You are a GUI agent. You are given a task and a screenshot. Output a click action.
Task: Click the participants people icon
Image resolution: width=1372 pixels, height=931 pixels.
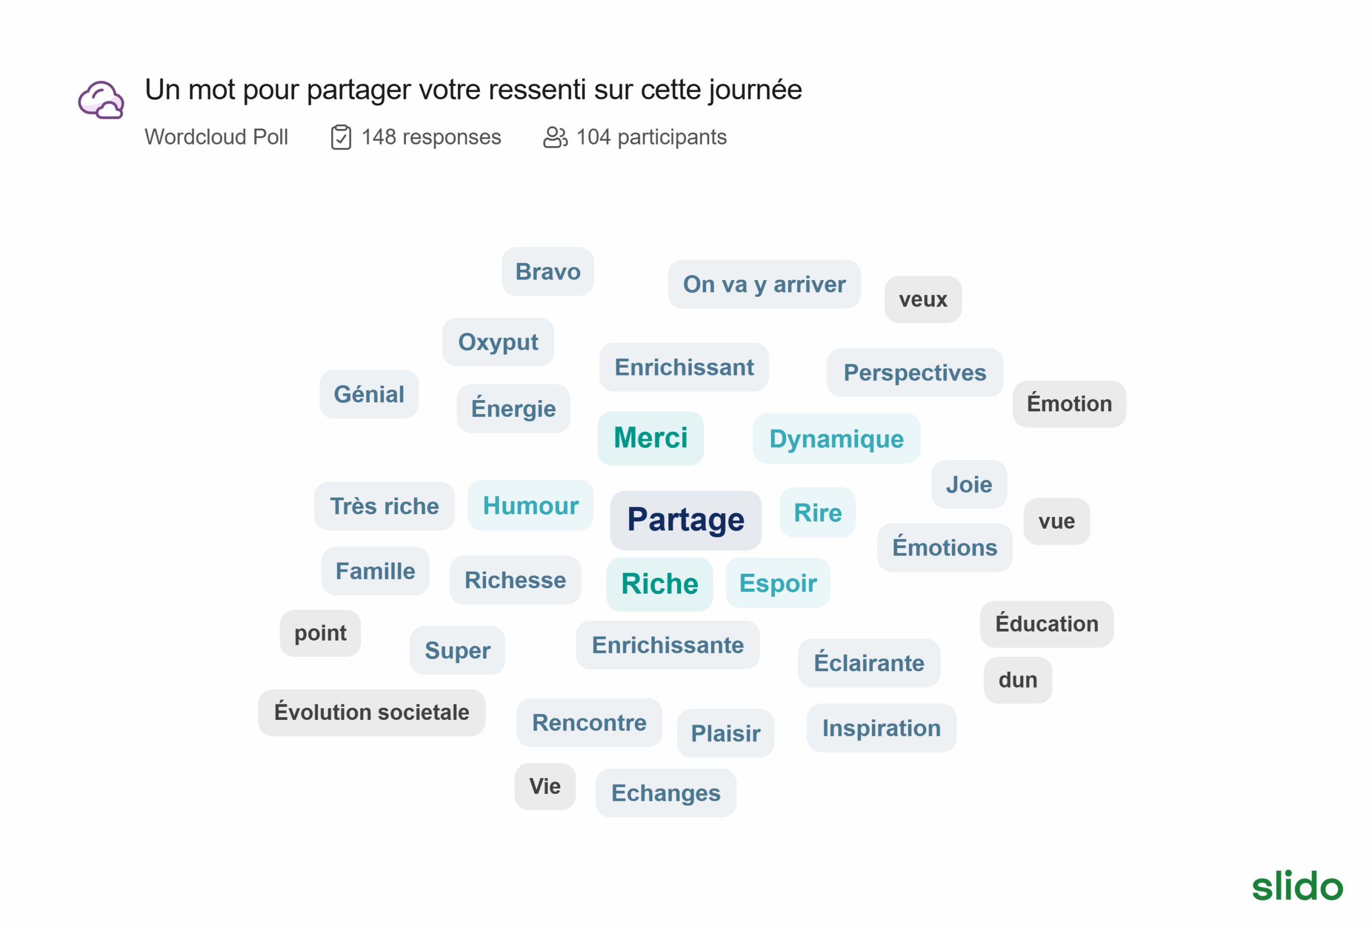tap(555, 138)
